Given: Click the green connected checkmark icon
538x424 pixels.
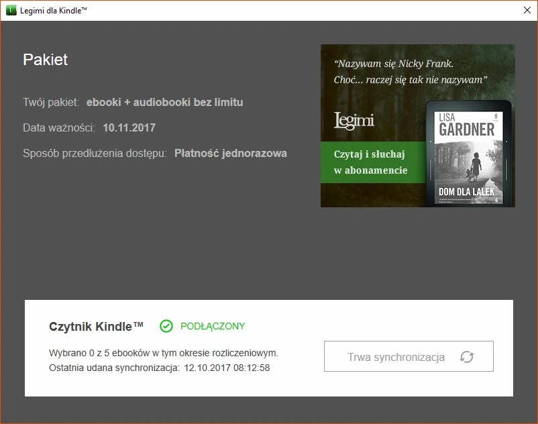Looking at the screenshot, I should coord(166,326).
